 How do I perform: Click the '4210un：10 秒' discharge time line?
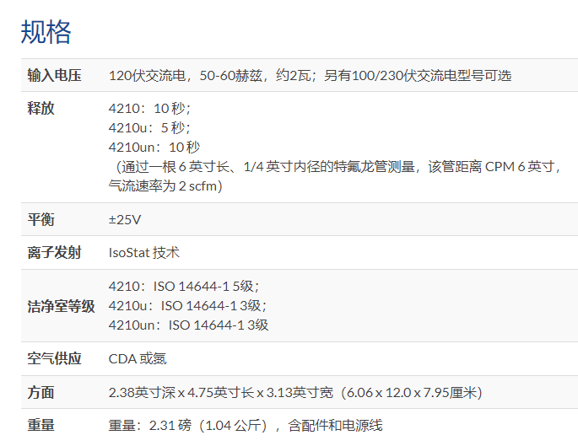coord(154,147)
